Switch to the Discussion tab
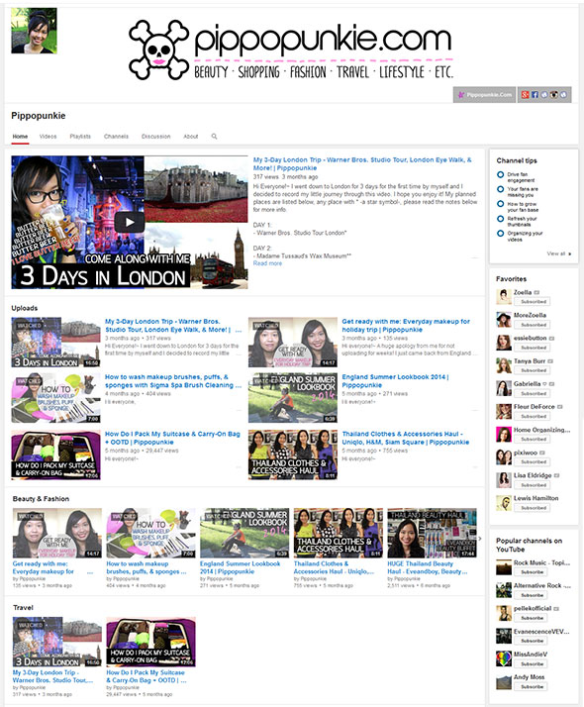Viewport: 584px width, 707px height. click(156, 137)
